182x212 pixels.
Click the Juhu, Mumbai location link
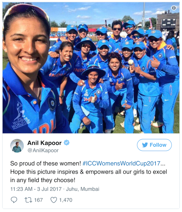83,189
